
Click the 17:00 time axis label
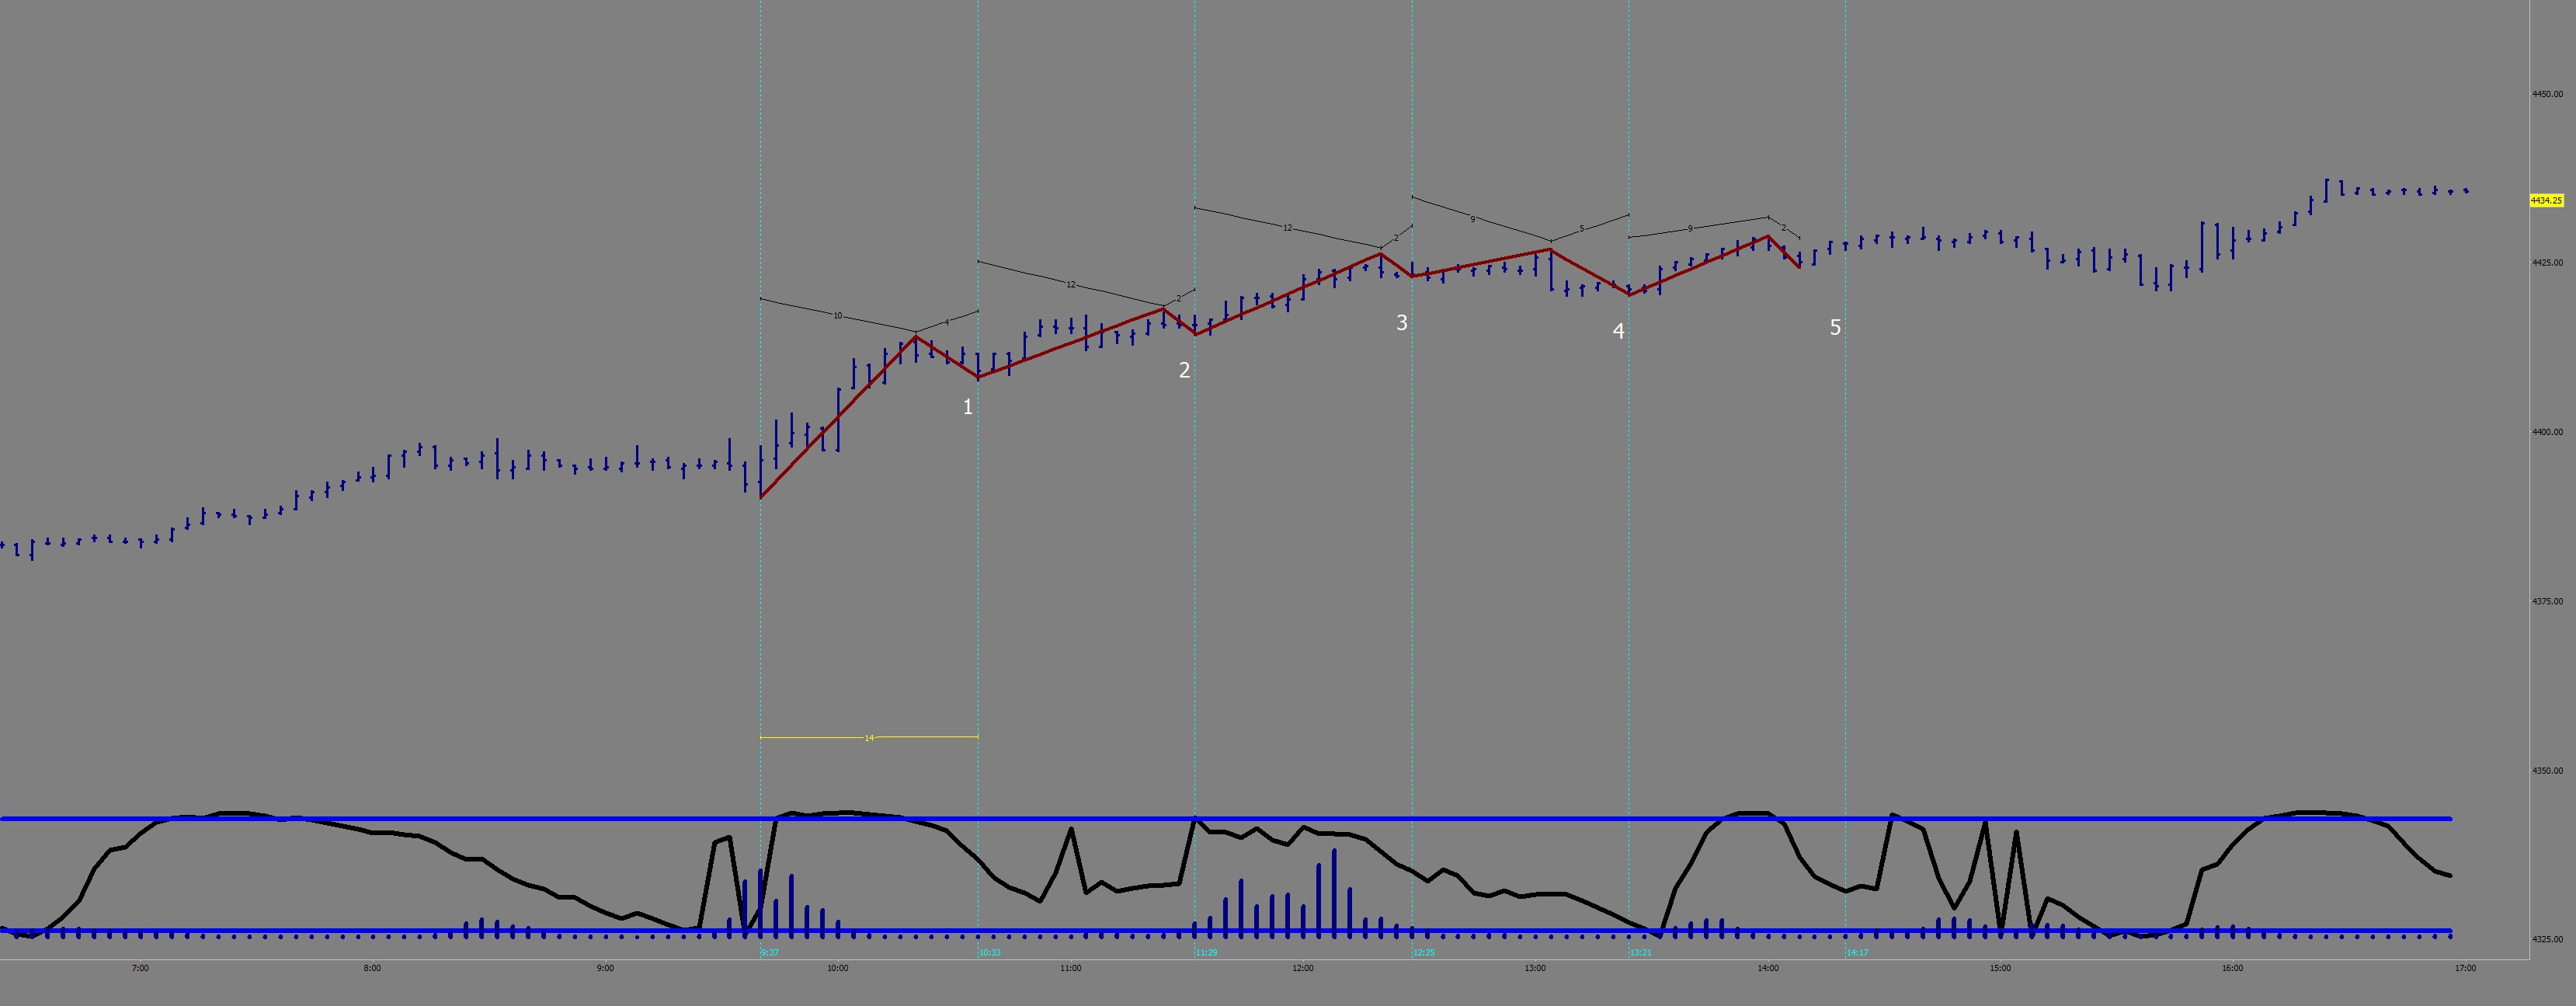[2466, 968]
